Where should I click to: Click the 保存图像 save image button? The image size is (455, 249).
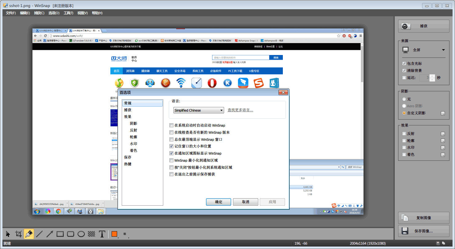[x=423, y=231]
